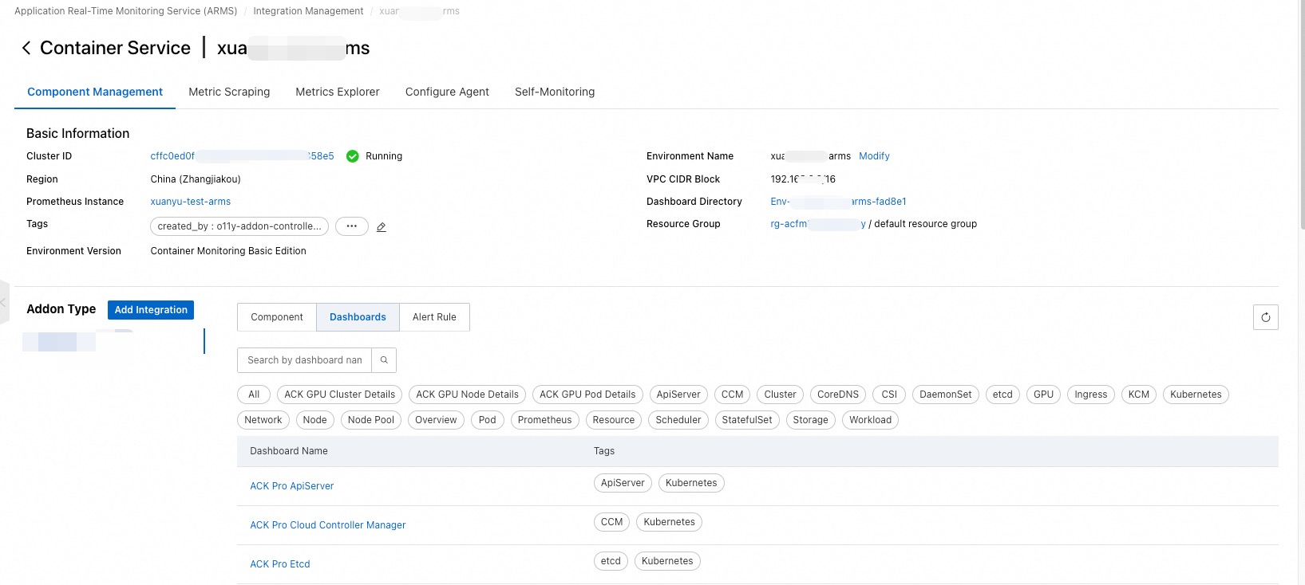Click the dashboard search magnifier icon
Screen dimensions: 1305x585
click(x=384, y=360)
